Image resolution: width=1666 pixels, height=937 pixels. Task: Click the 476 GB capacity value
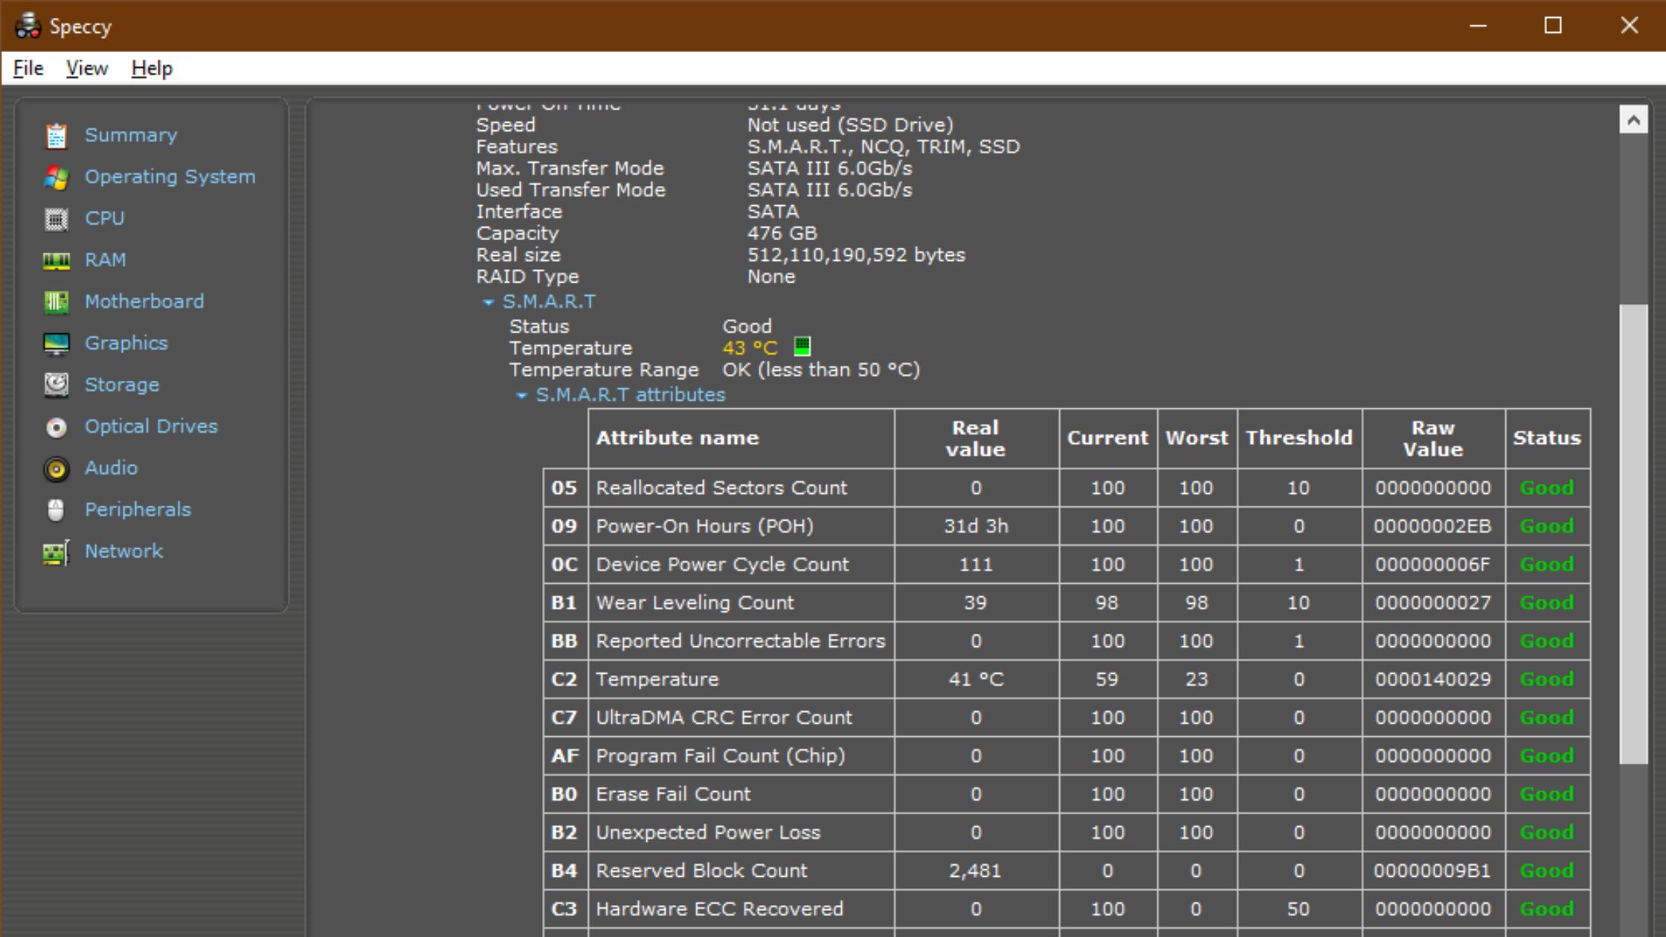pos(782,234)
